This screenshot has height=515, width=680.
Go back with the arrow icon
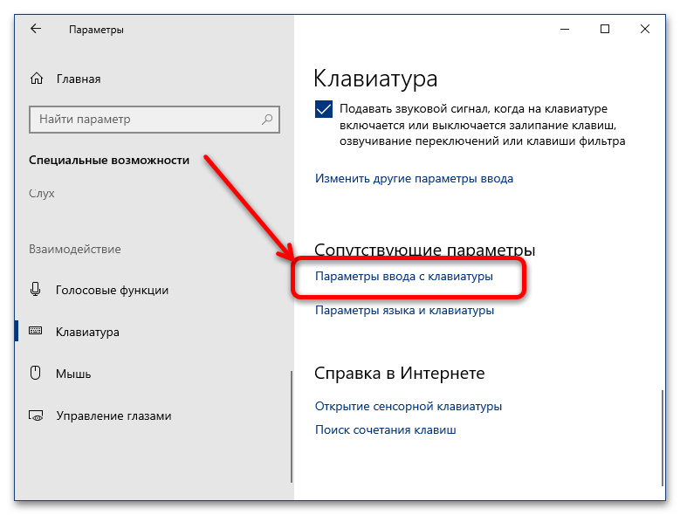tap(36, 29)
